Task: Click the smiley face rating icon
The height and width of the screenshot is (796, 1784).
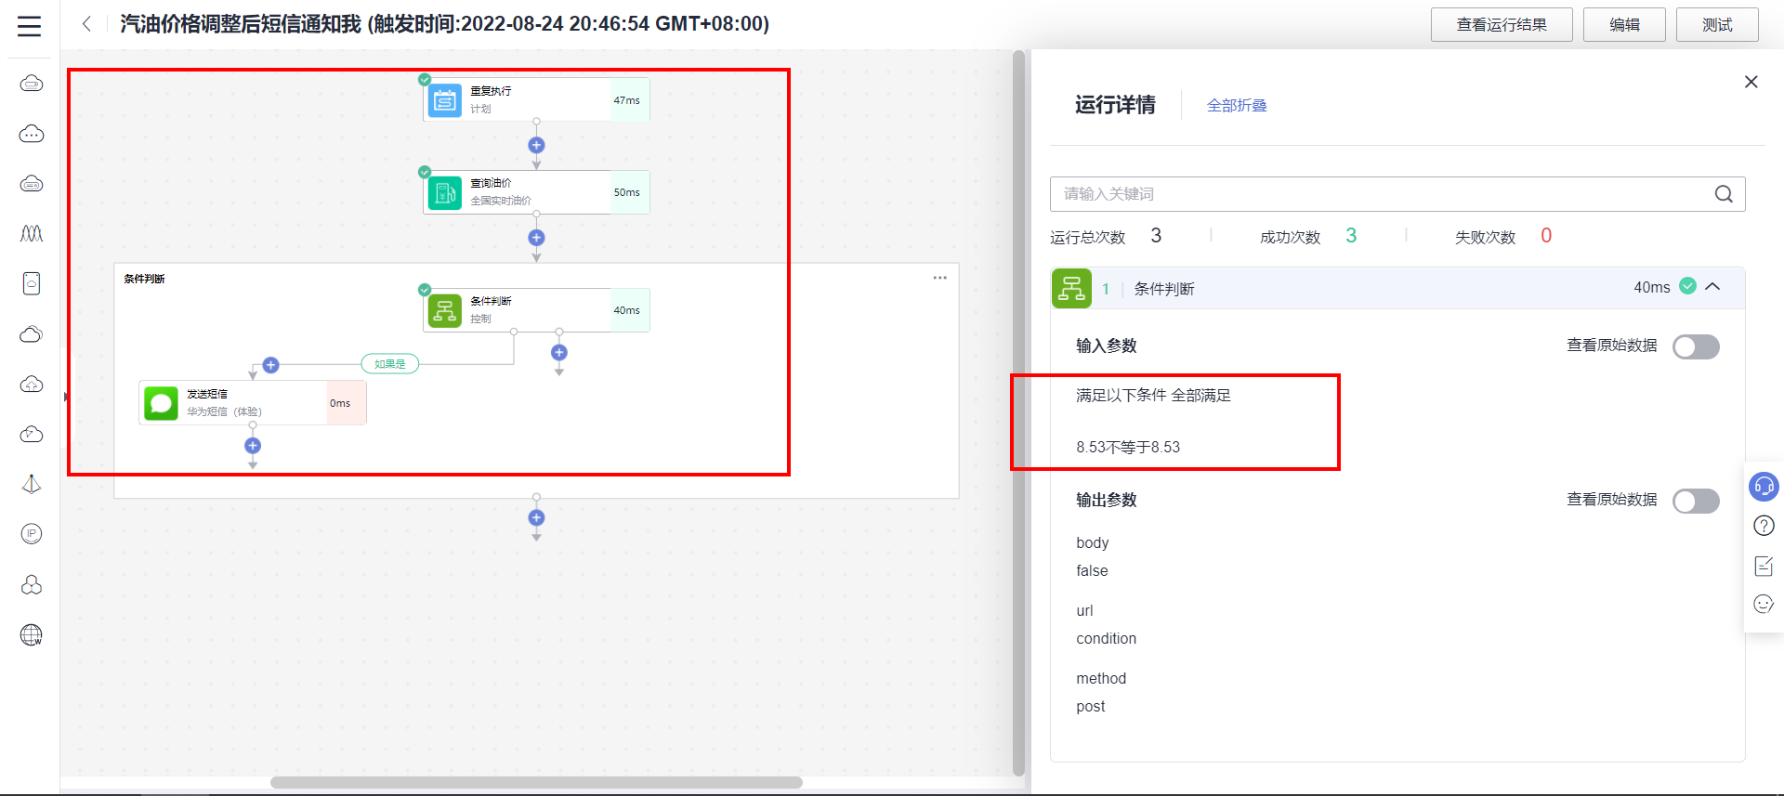Action: [x=1764, y=605]
